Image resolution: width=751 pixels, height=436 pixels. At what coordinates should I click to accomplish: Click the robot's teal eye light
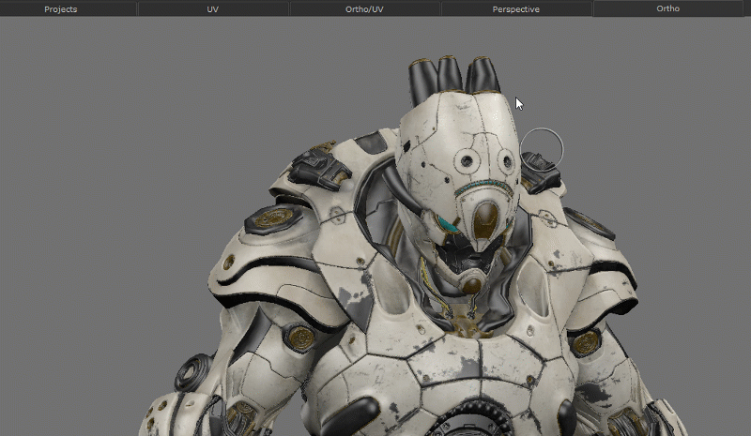click(448, 226)
